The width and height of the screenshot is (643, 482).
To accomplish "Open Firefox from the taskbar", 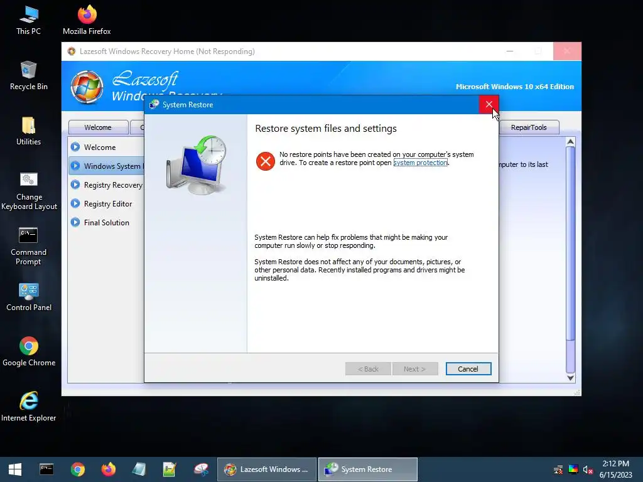I will tap(109, 469).
